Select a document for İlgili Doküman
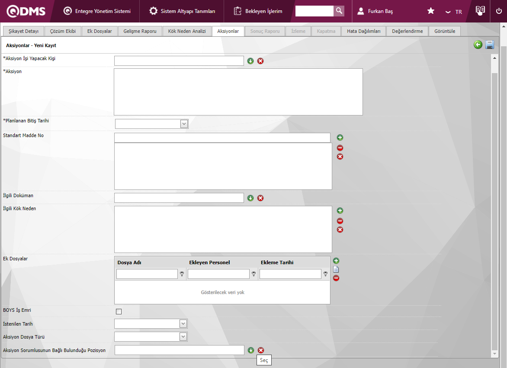Viewport: 507px width, 368px height. (x=250, y=198)
